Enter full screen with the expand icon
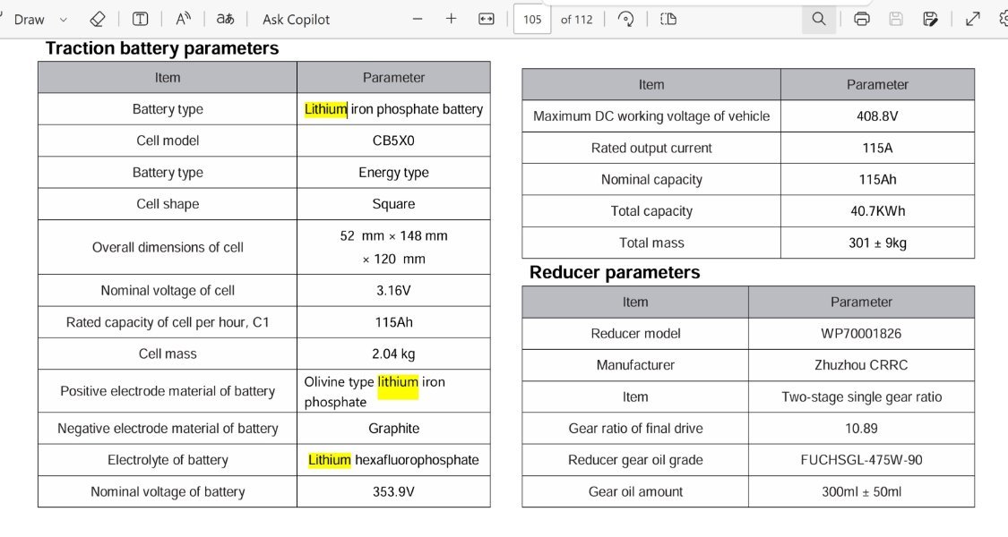Viewport: 1008px width, 537px height. pos(973,20)
